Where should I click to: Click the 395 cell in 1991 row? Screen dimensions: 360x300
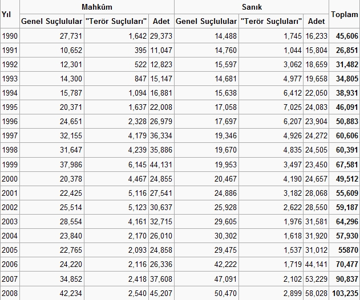pyautogui.click(x=140, y=50)
